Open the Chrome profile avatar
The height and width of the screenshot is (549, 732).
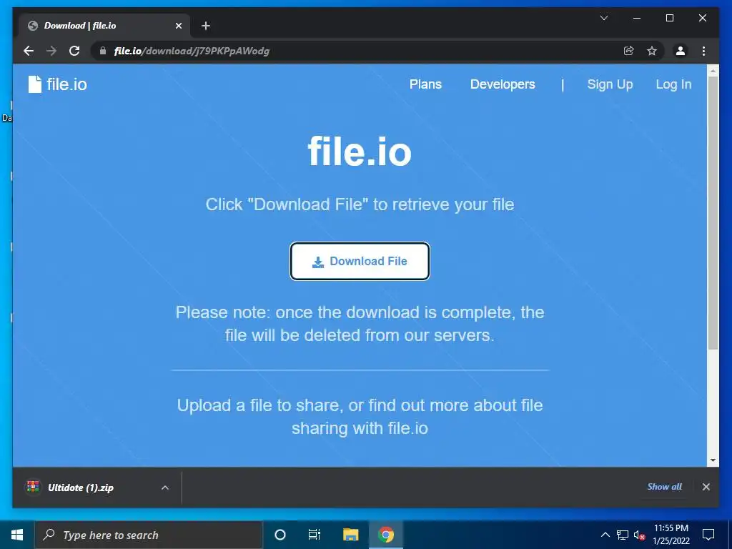pyautogui.click(x=681, y=51)
